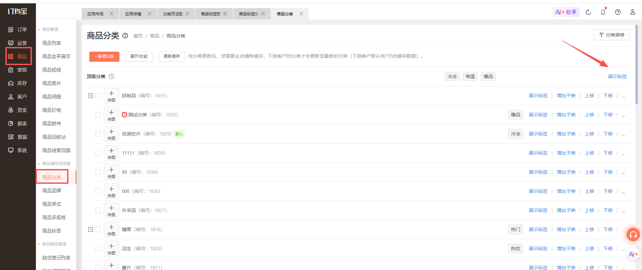Open the 营销 sidebar section
Screen dimensions: 642x270
[x=17, y=70]
